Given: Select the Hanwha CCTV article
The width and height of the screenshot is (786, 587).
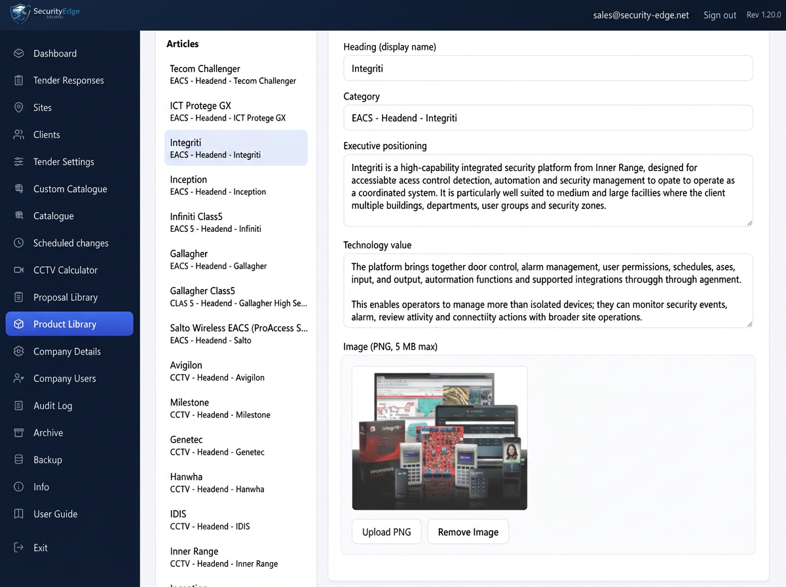Looking at the screenshot, I should point(236,482).
